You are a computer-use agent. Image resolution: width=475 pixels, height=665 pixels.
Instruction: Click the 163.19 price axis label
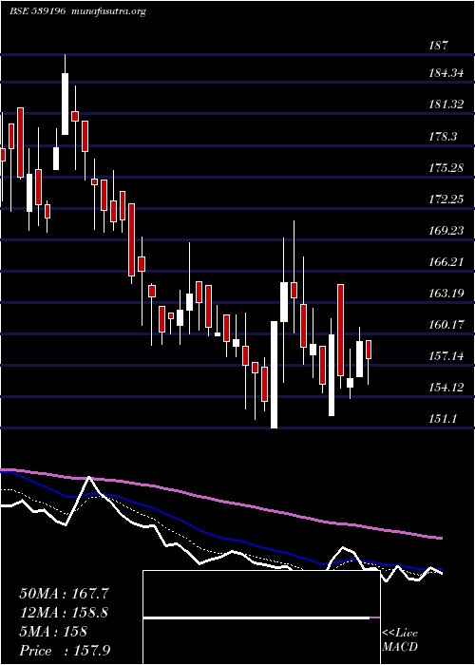click(x=446, y=293)
